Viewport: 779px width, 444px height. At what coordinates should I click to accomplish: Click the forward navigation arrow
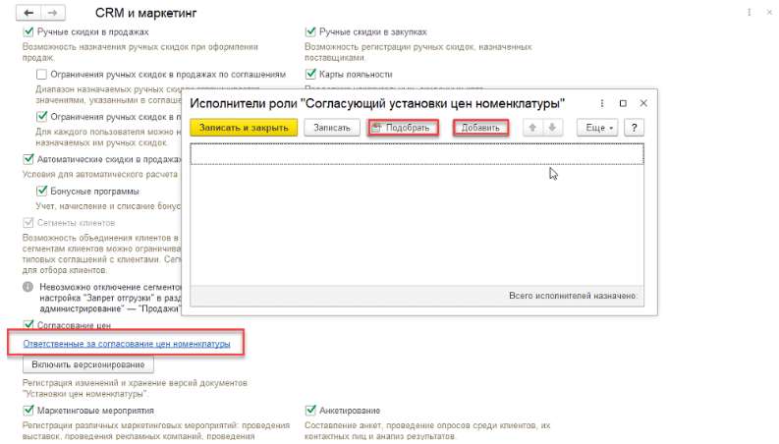[x=51, y=13]
